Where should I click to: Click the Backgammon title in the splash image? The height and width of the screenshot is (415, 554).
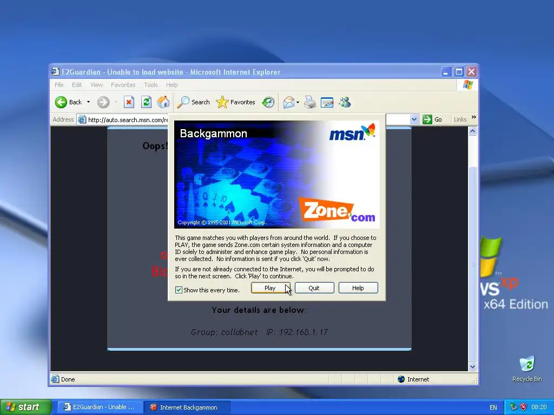[213, 133]
